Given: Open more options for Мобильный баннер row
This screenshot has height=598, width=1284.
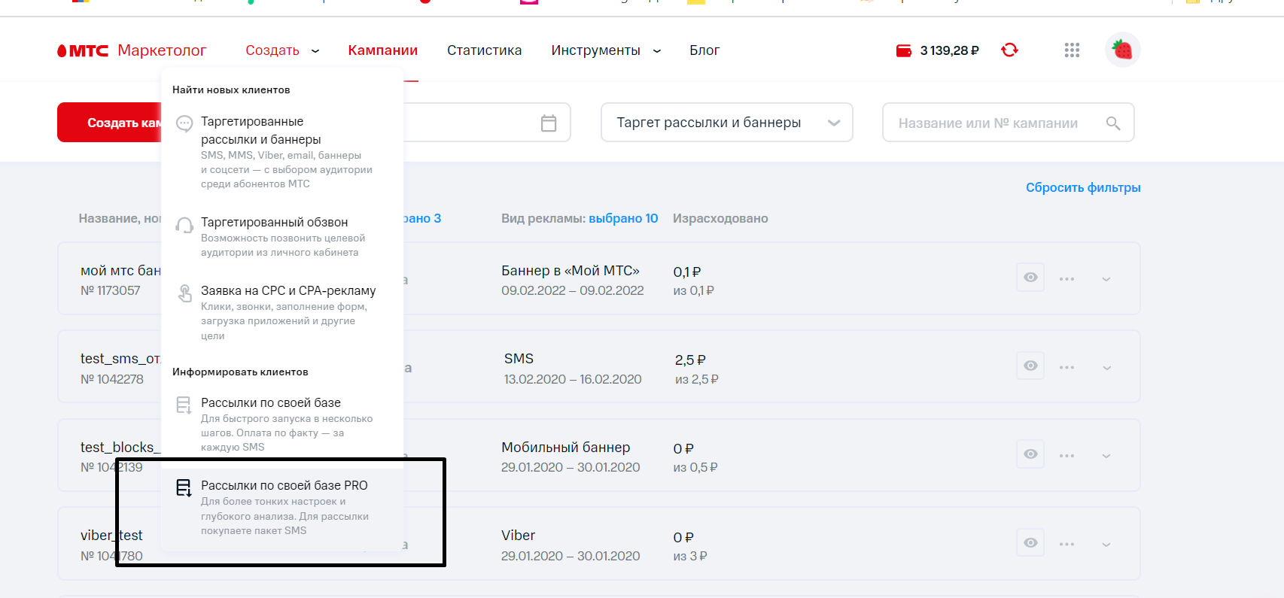Looking at the screenshot, I should pyautogui.click(x=1066, y=456).
